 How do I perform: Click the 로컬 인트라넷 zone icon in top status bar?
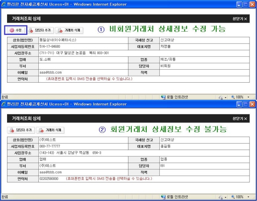pyautogui.click(x=163, y=97)
